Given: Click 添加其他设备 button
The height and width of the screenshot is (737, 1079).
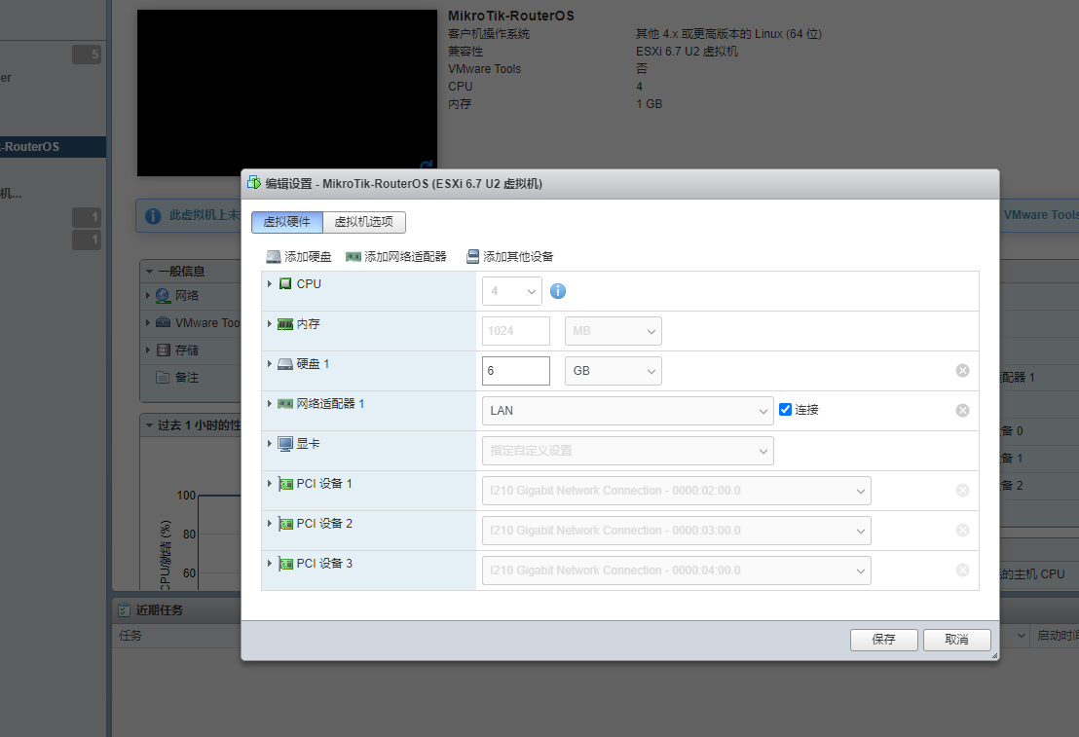Looking at the screenshot, I should tap(510, 257).
